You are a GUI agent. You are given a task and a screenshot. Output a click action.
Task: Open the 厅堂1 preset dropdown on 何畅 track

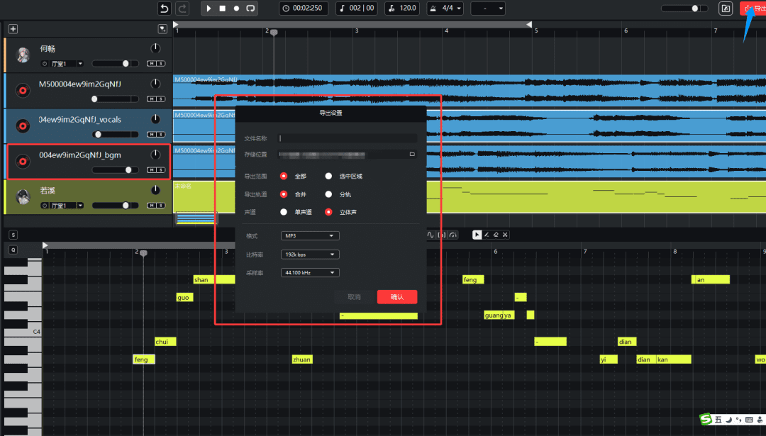point(62,64)
